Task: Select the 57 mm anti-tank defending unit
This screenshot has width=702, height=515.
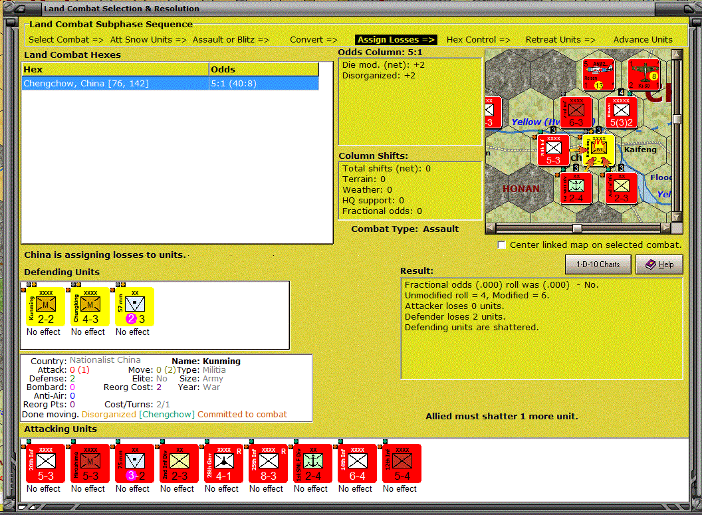Action: click(x=135, y=306)
